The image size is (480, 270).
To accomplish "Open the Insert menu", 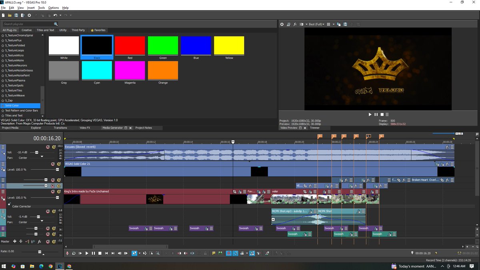I will (31, 8).
